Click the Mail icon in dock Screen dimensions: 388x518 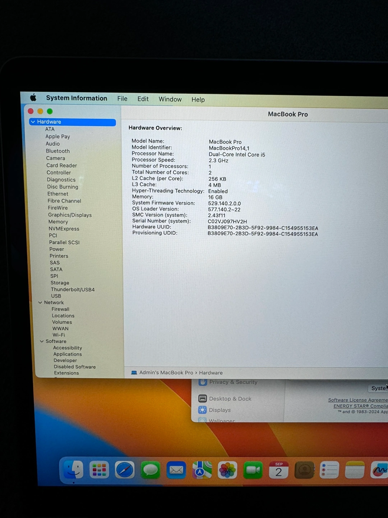click(176, 470)
